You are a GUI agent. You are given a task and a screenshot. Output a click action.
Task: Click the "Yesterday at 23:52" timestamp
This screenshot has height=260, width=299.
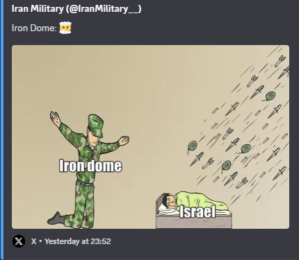[78, 241]
